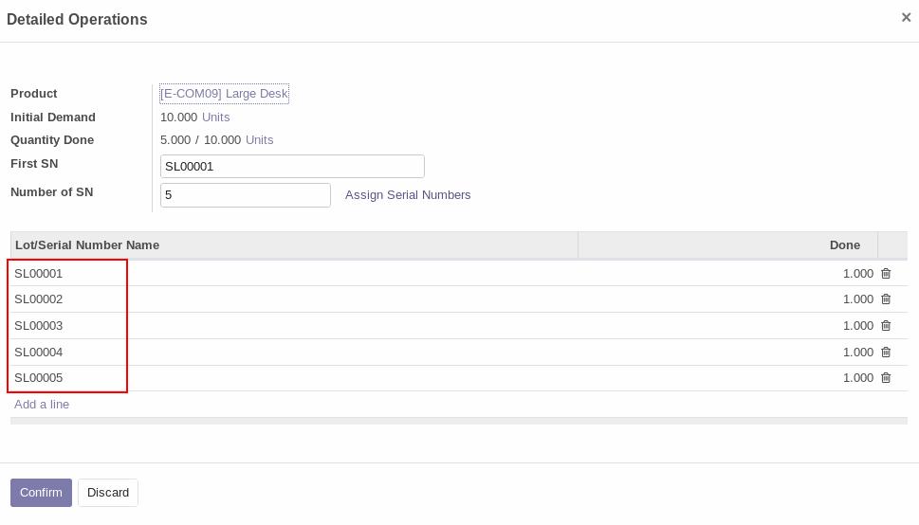919x525 pixels.
Task: Remove the SL00004 line with trash icon
Action: point(886,353)
